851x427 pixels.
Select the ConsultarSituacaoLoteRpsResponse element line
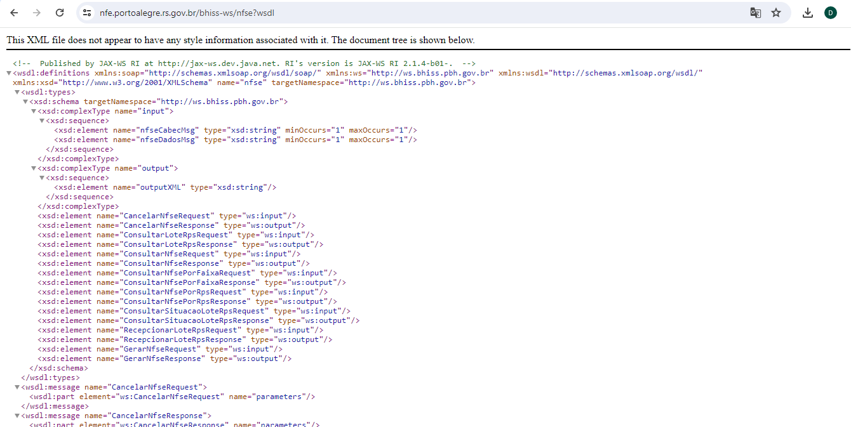199,320
